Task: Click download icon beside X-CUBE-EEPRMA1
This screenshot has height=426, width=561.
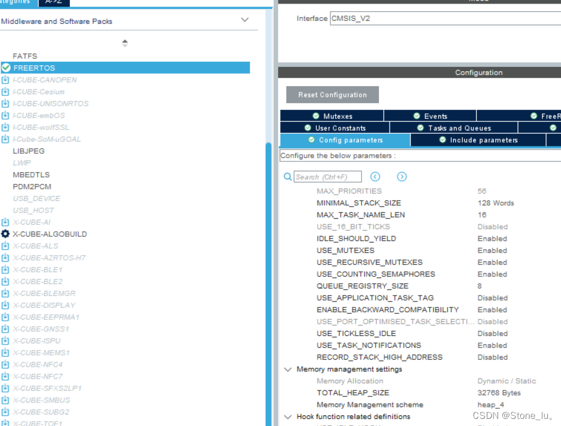Action: [x=5, y=317]
